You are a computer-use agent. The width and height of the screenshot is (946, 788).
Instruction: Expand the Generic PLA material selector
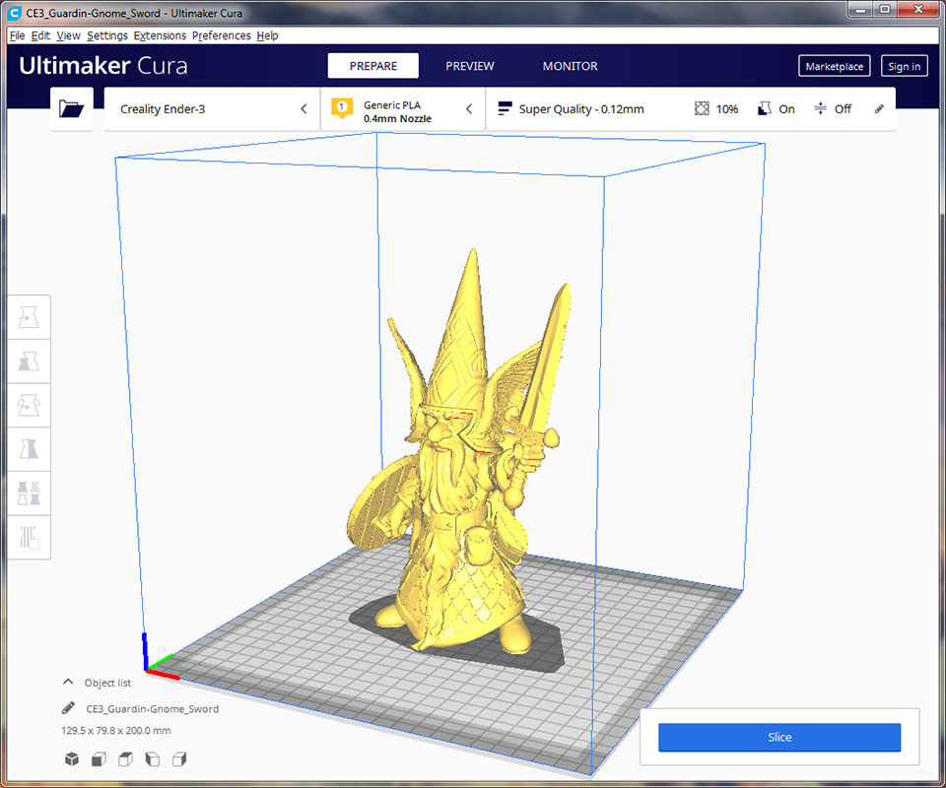point(403,109)
